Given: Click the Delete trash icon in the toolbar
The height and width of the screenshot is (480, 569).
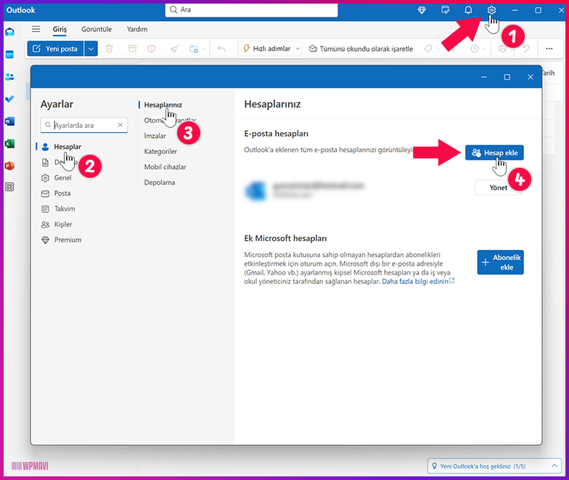Looking at the screenshot, I should (109, 49).
